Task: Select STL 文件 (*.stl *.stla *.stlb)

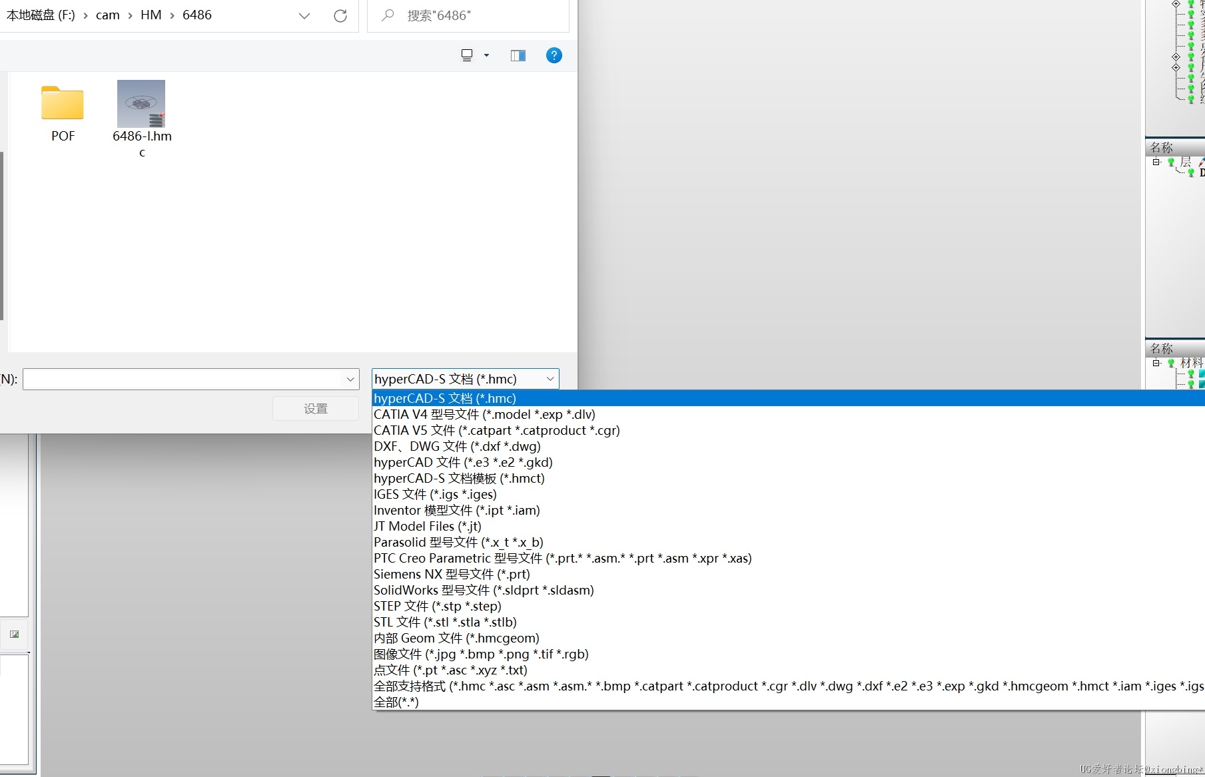Action: pos(789,622)
